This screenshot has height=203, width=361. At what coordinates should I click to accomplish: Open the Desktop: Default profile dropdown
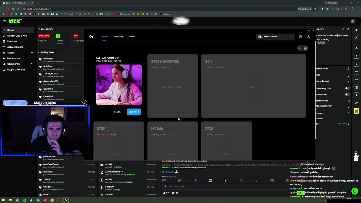pos(276,37)
